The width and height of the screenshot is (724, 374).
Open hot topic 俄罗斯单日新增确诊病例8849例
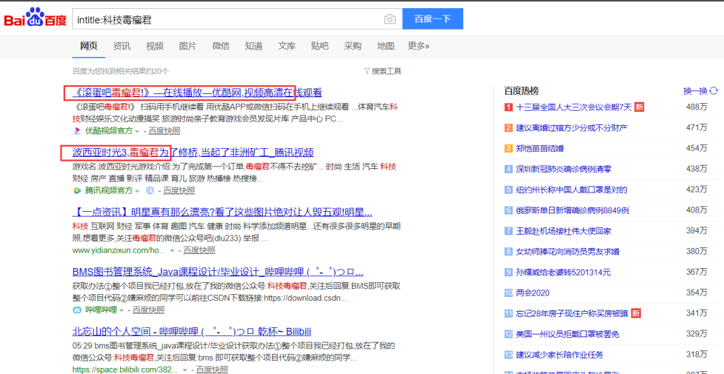click(x=572, y=210)
